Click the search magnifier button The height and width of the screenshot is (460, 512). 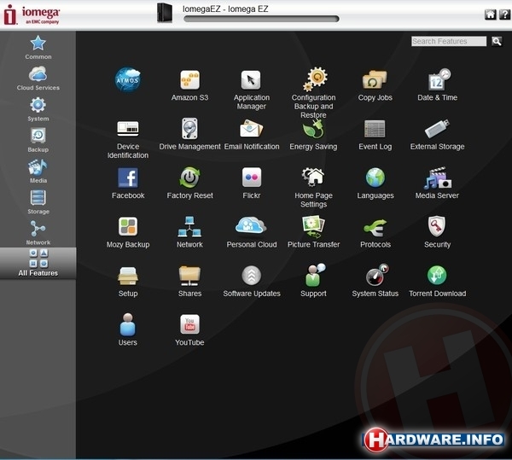(497, 42)
